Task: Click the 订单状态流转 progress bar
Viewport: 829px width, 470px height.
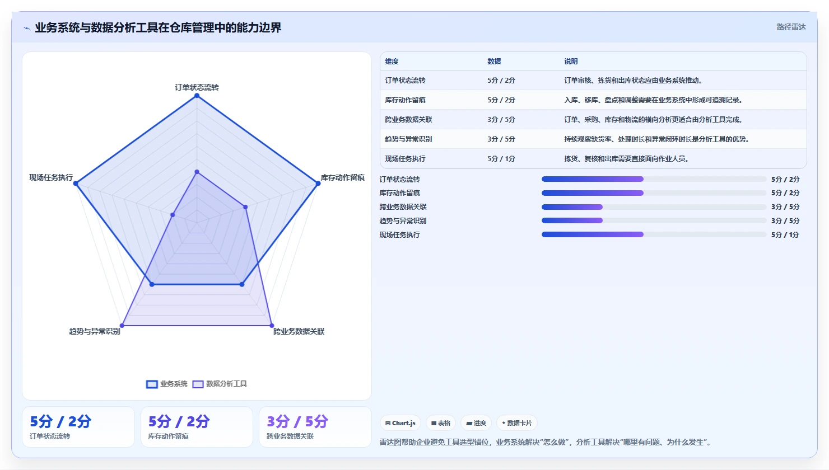Action: click(654, 179)
